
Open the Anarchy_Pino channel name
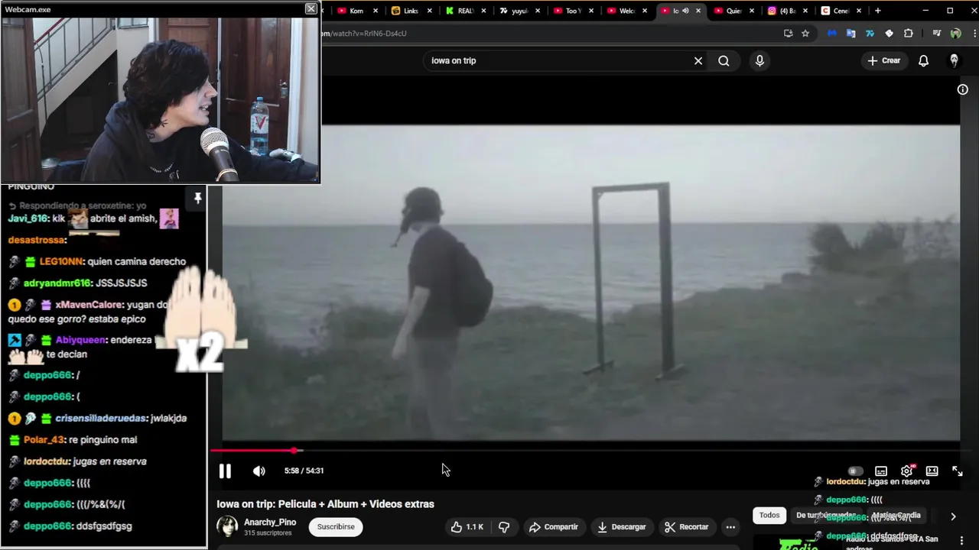tap(270, 522)
